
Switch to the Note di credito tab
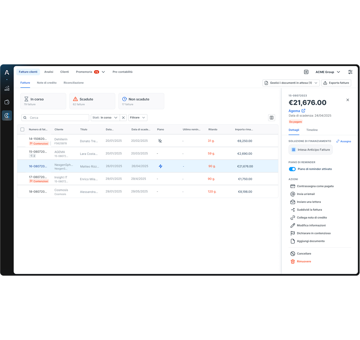pyautogui.click(x=47, y=83)
